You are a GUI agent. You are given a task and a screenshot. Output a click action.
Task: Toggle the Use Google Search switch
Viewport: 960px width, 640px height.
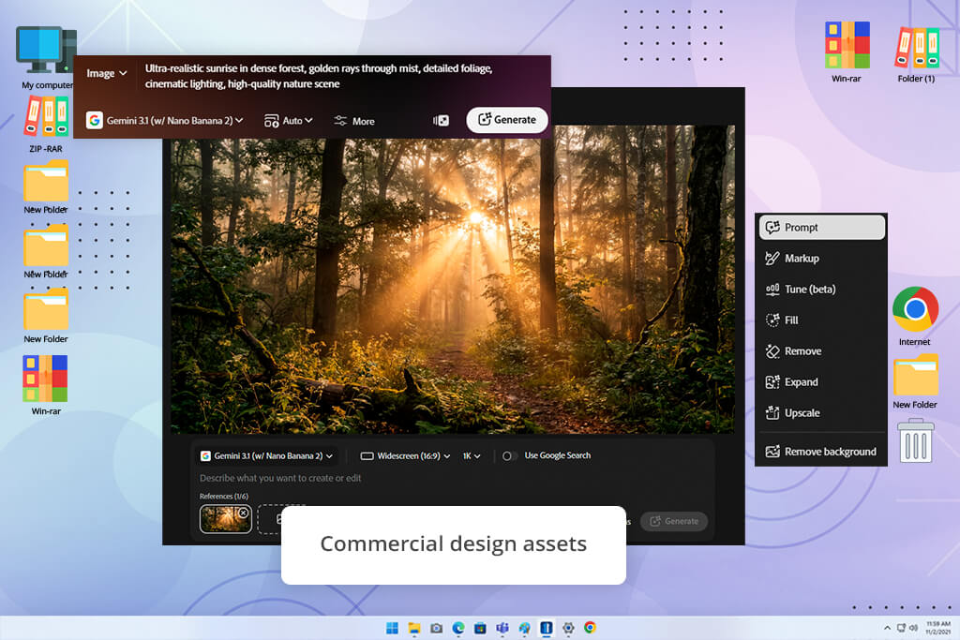coord(509,455)
